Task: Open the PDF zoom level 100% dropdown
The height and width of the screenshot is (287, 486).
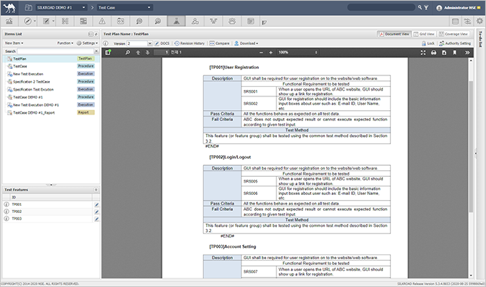Action: (297, 52)
